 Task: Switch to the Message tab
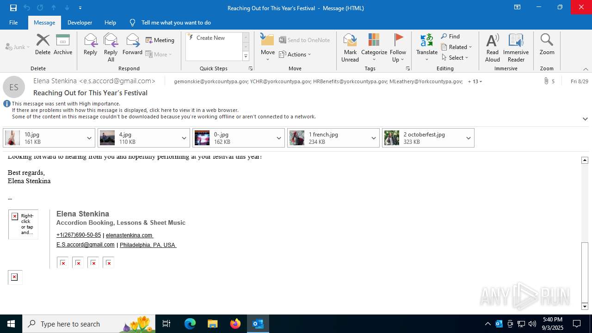(x=44, y=23)
